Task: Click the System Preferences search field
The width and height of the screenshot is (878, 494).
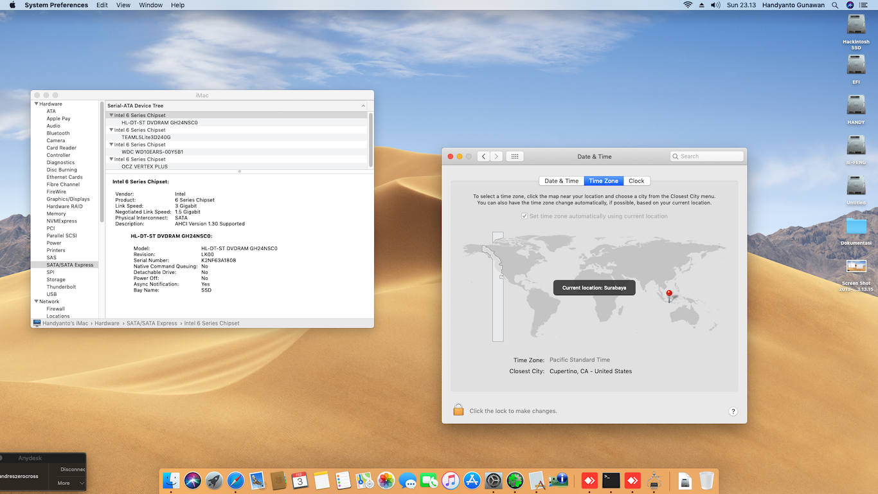Action: [706, 156]
